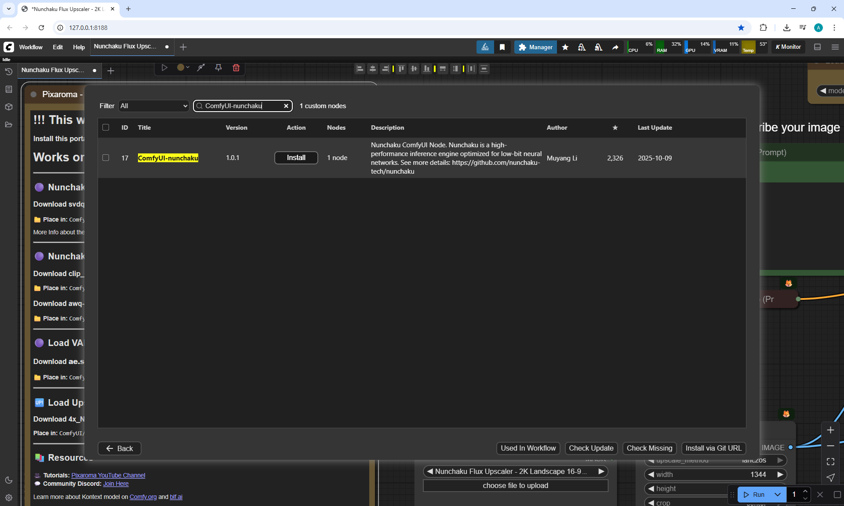The image size is (844, 506).
Task: Open settings gear in sidebar
Action: pos(8,498)
